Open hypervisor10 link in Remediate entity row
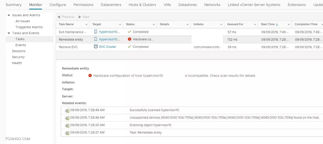Viewport: 323px width, 144px height. point(109,39)
